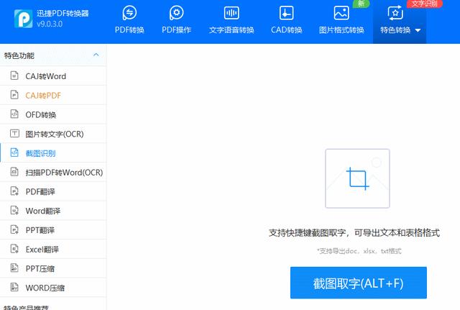Open the PDF转换 section icon
The height and width of the screenshot is (310, 460).
(x=129, y=13)
